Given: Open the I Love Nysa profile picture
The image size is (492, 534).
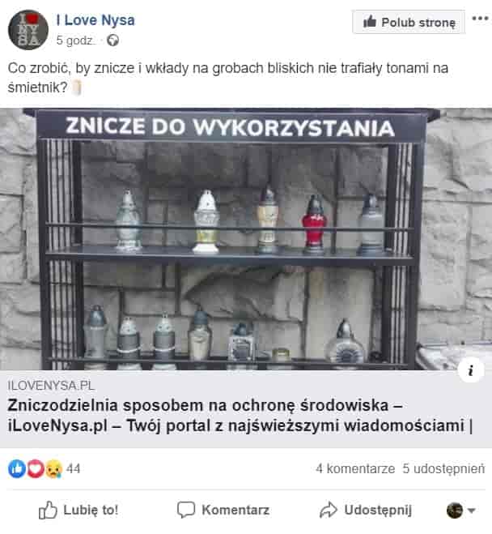Looking at the screenshot, I should [28, 30].
